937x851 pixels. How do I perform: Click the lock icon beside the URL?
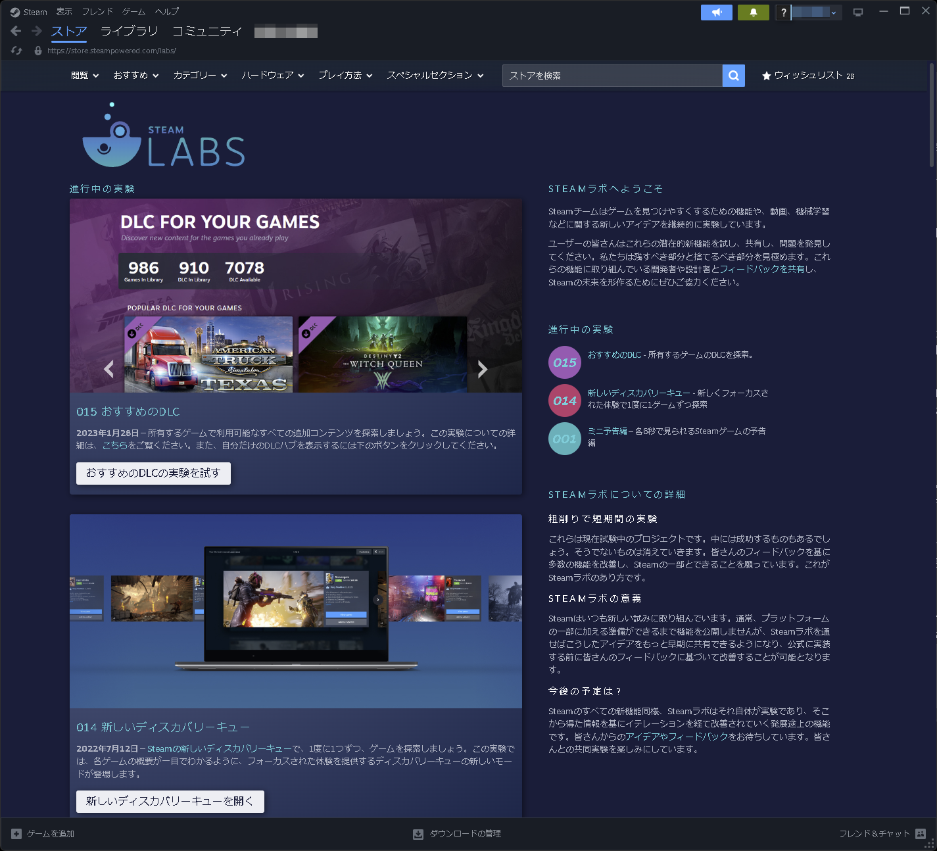38,51
